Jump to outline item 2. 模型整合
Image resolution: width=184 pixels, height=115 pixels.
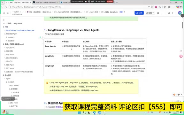click(x=10, y=41)
